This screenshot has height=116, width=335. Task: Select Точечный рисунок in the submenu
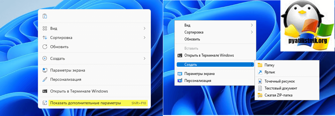tap(280, 82)
